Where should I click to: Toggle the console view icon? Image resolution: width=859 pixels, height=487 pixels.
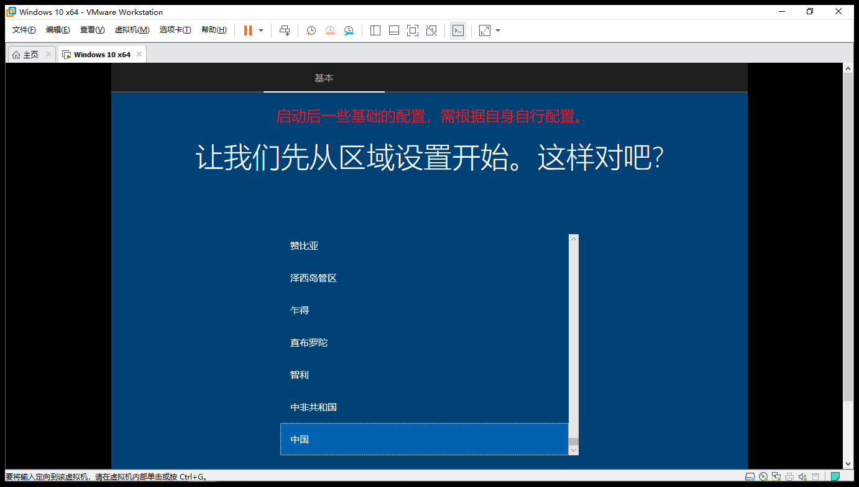pos(458,30)
